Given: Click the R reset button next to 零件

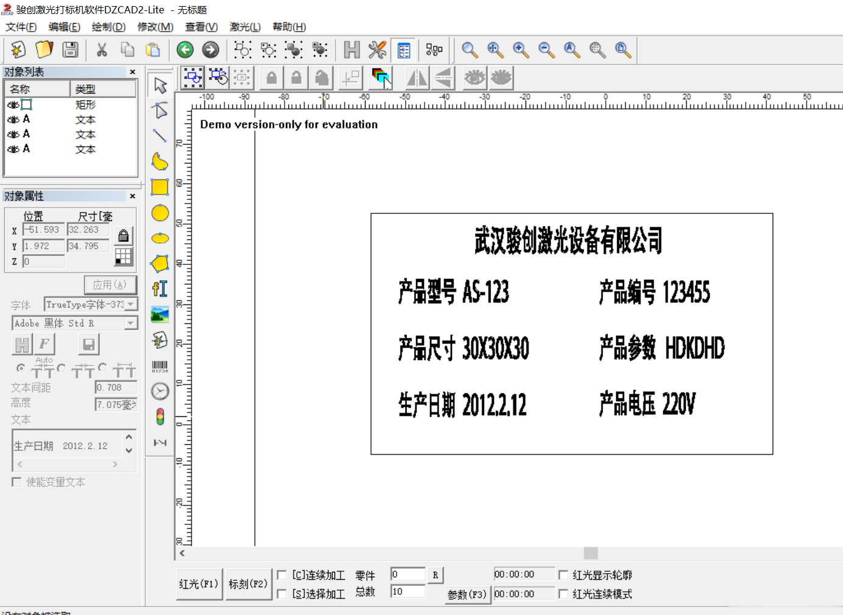Looking at the screenshot, I should [x=435, y=575].
